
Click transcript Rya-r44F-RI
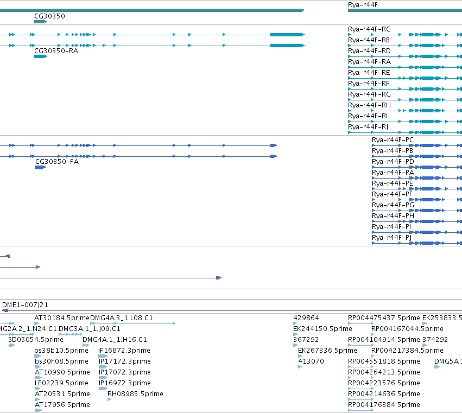pos(368,116)
